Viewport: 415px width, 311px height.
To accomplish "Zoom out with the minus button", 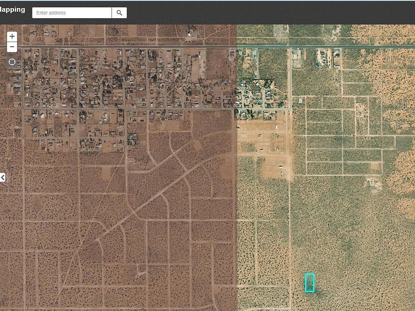I will tap(12, 47).
